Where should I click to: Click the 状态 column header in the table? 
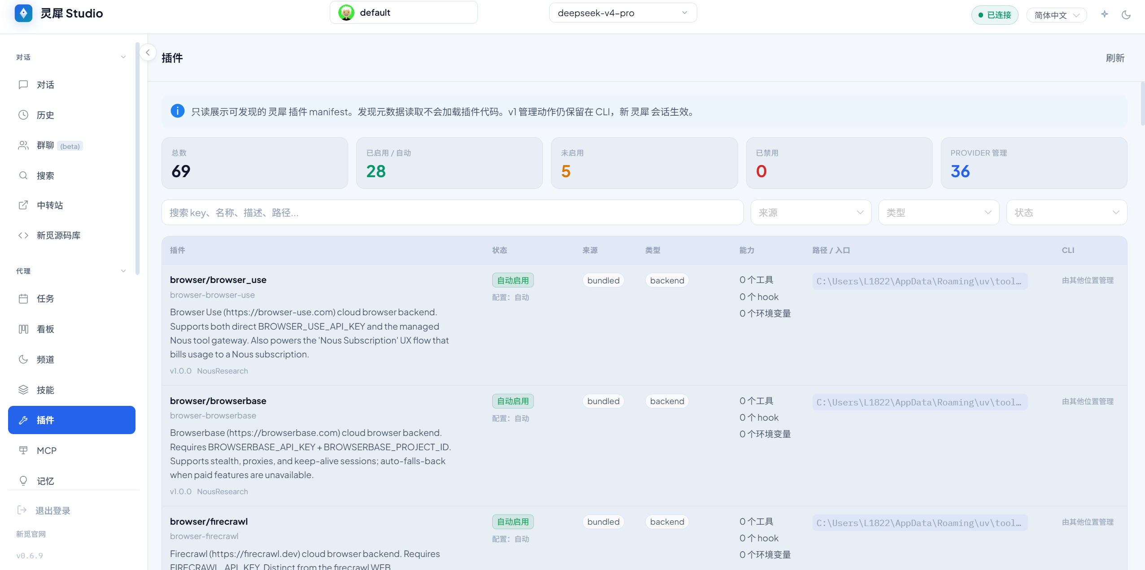pyautogui.click(x=499, y=250)
